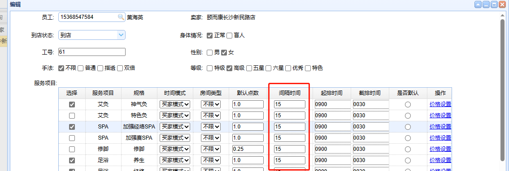The width and height of the screenshot is (509, 171).
Task: Open 房间类型 dropdown in 特色灸 row
Action: pyautogui.click(x=211, y=115)
